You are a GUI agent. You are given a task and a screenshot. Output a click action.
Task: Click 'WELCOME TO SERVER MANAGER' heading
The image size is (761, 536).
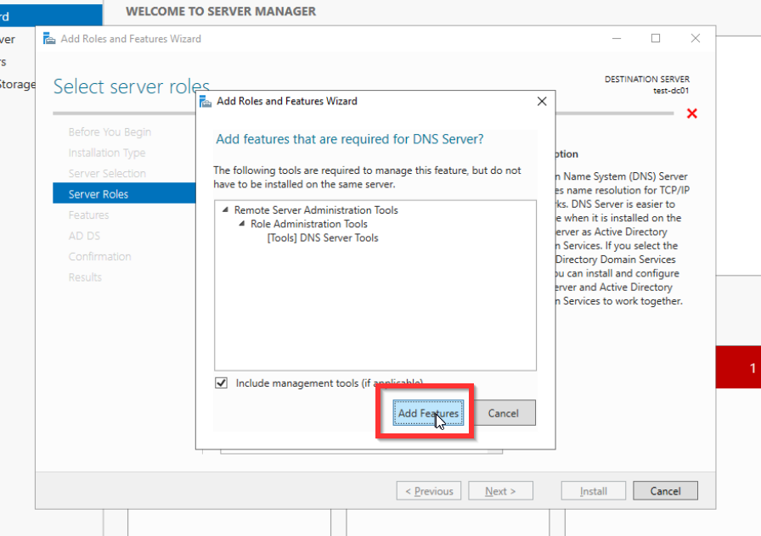[x=221, y=11]
